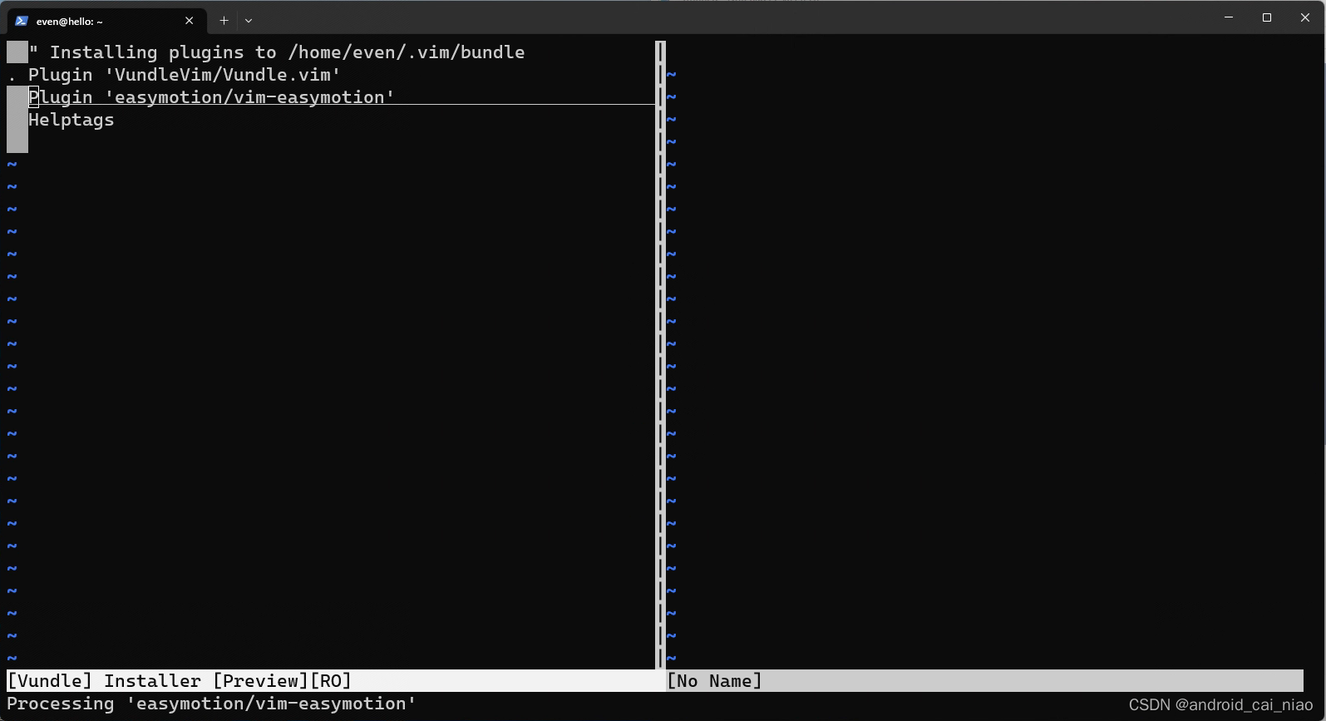1326x721 pixels.
Task: Close the even@hello tab
Action: [189, 21]
